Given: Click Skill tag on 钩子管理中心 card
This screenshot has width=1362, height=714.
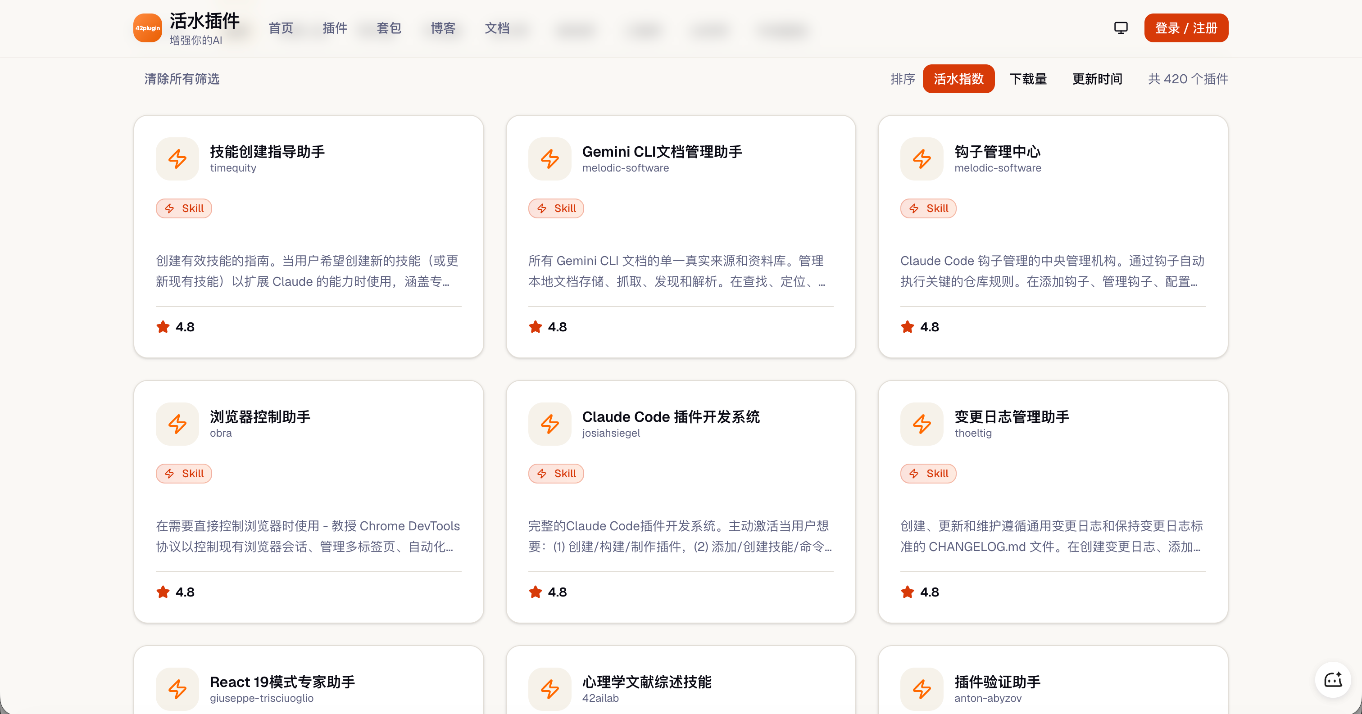Looking at the screenshot, I should tap(928, 209).
